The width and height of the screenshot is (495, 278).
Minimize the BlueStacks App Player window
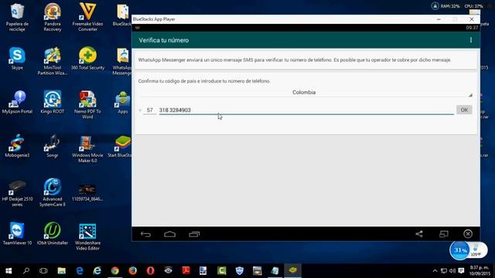439,19
